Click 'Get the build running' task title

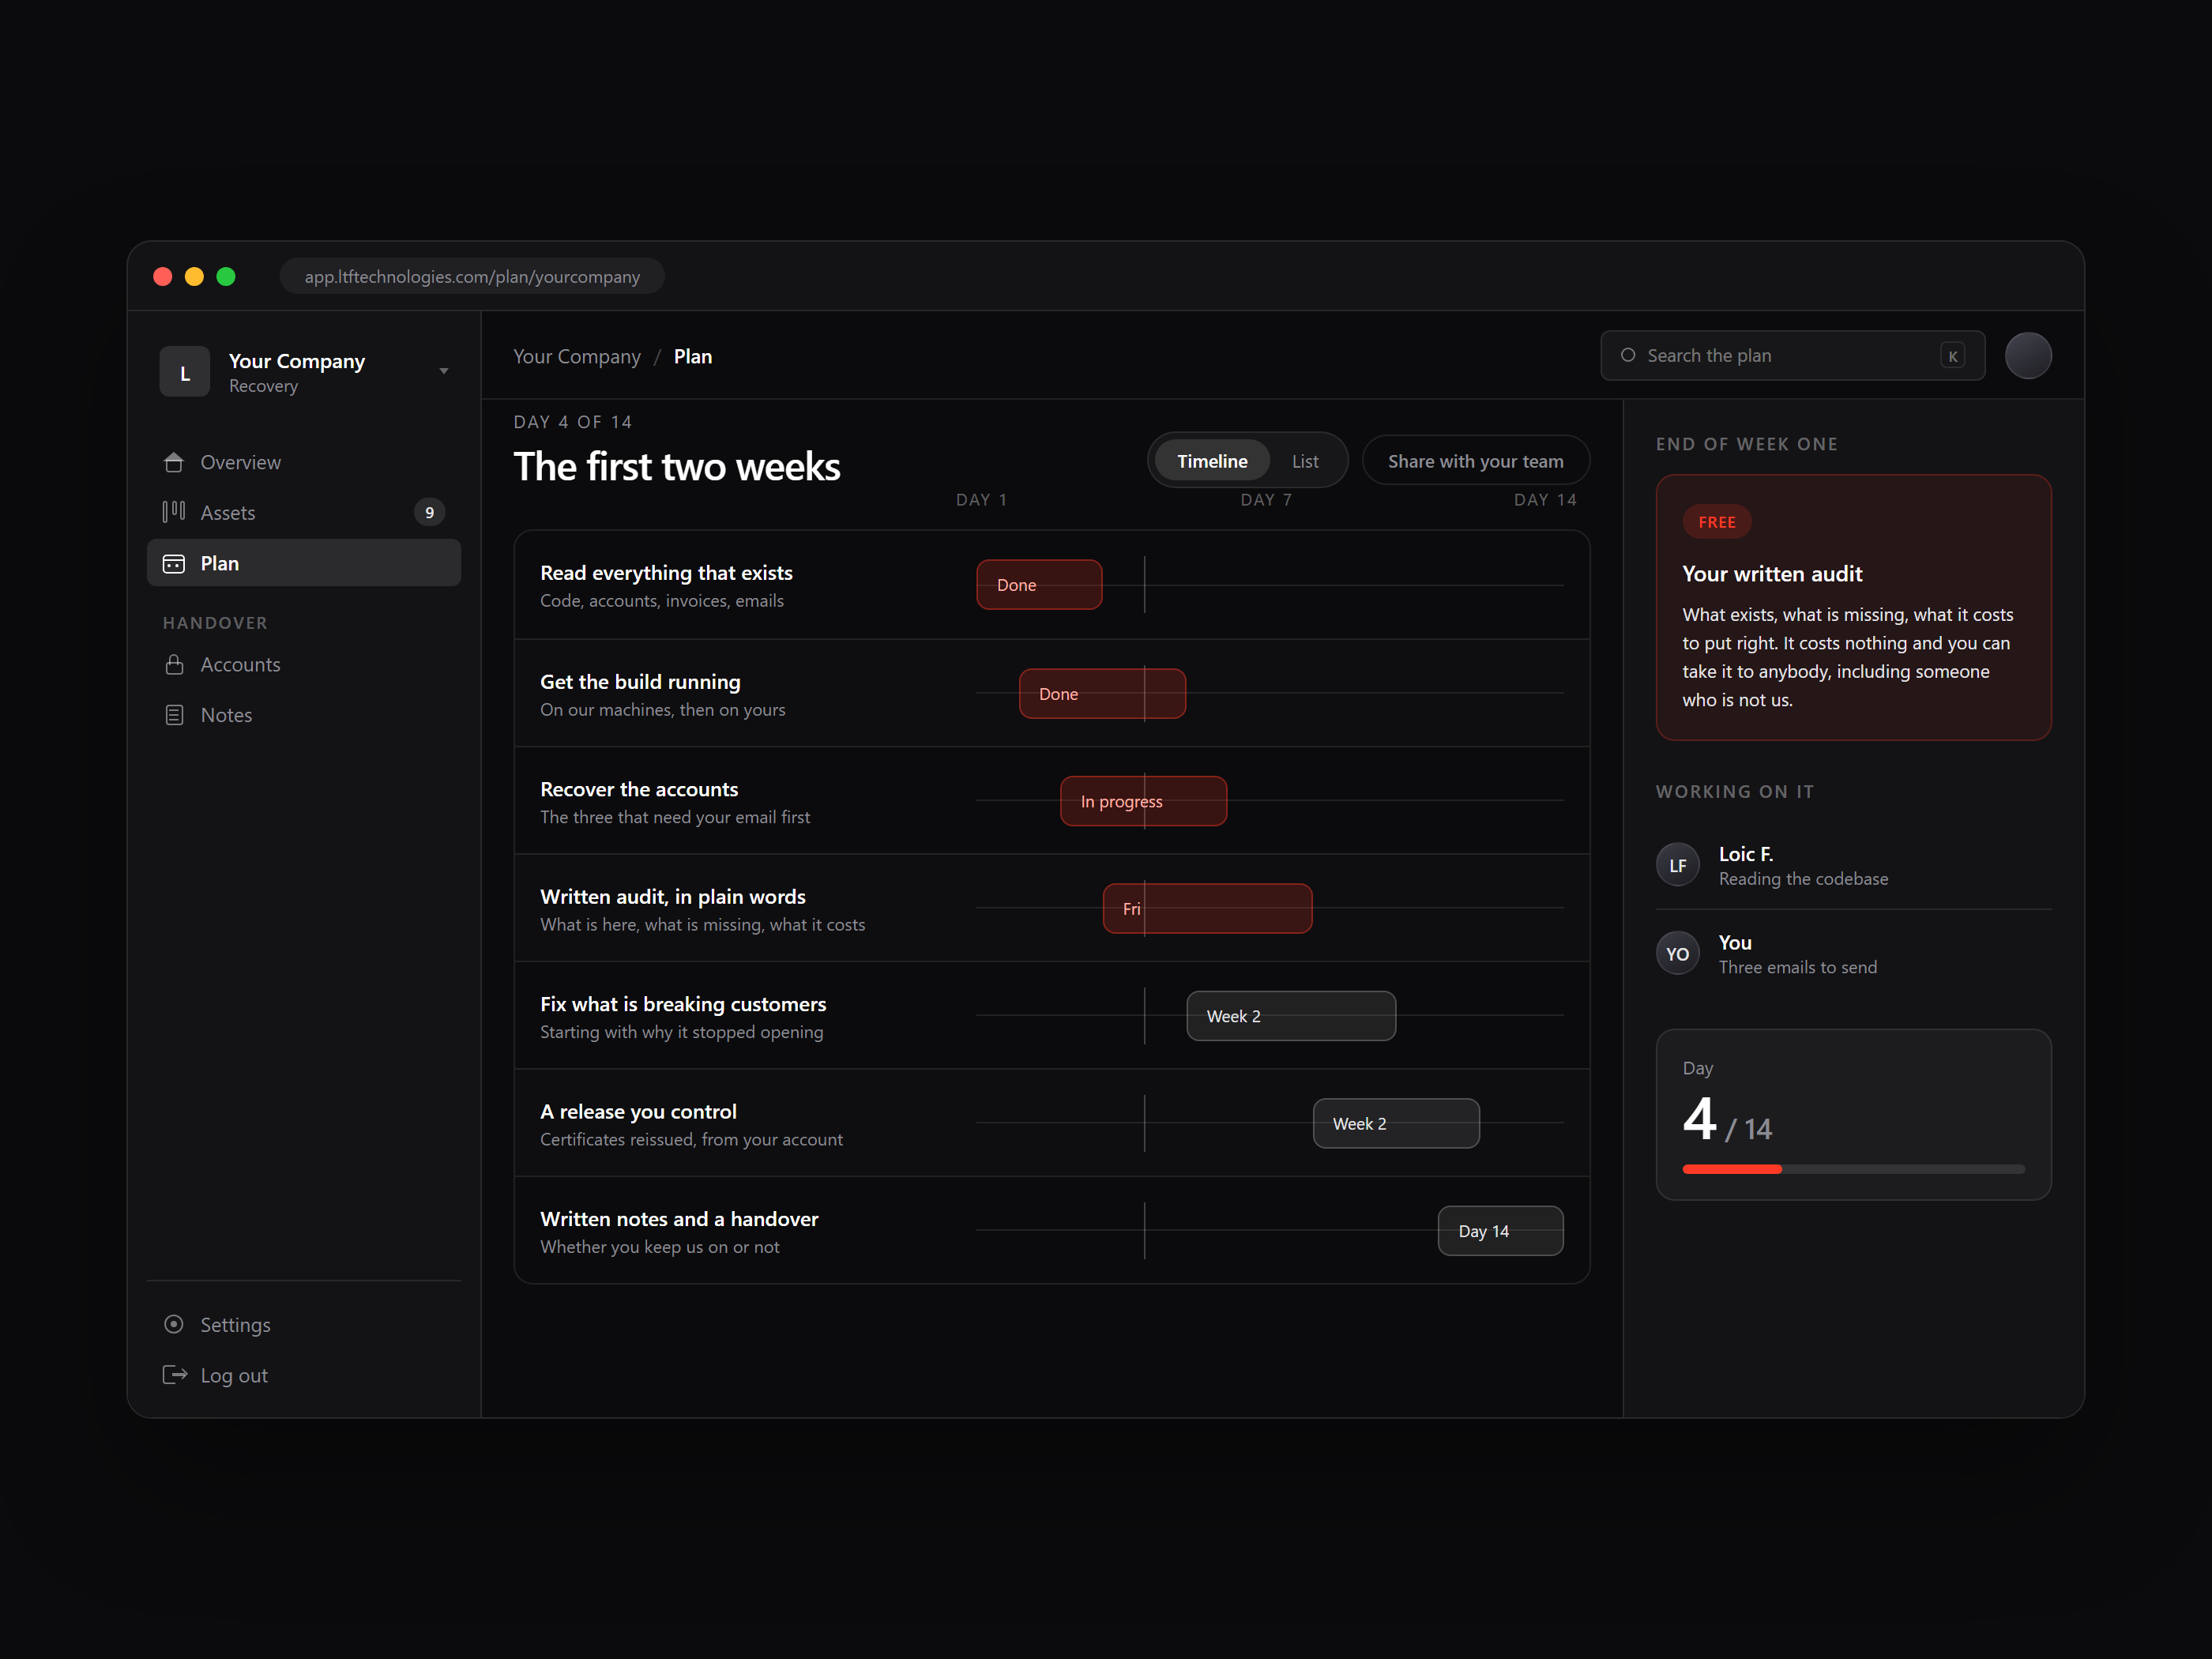[640, 681]
